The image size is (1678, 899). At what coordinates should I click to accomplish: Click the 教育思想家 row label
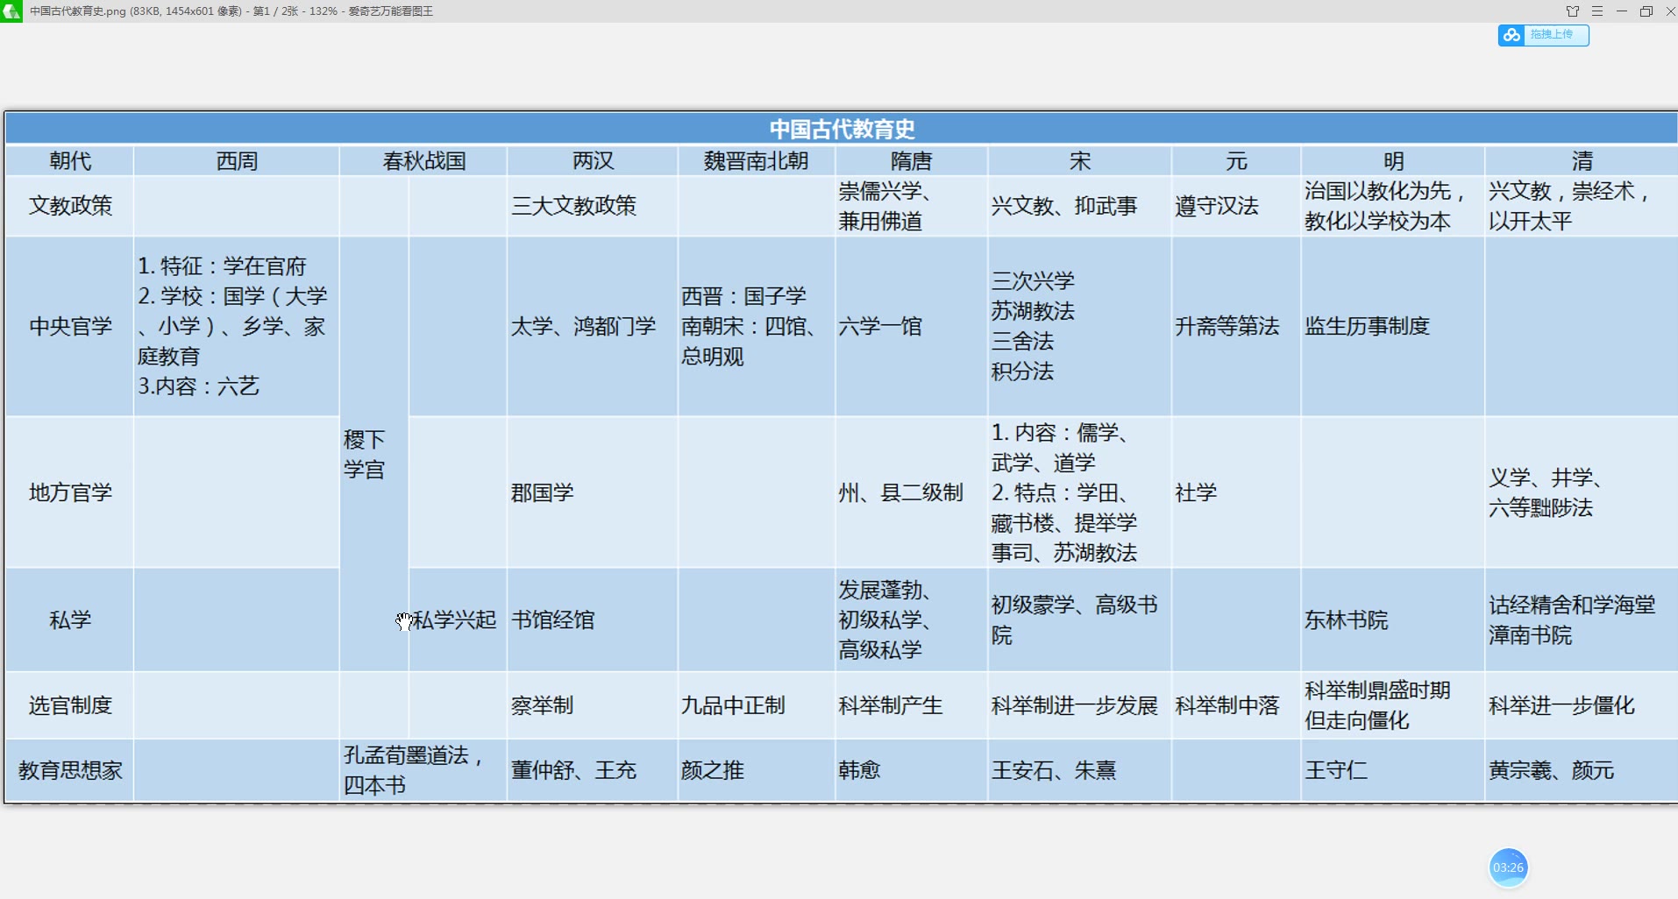pos(70,770)
